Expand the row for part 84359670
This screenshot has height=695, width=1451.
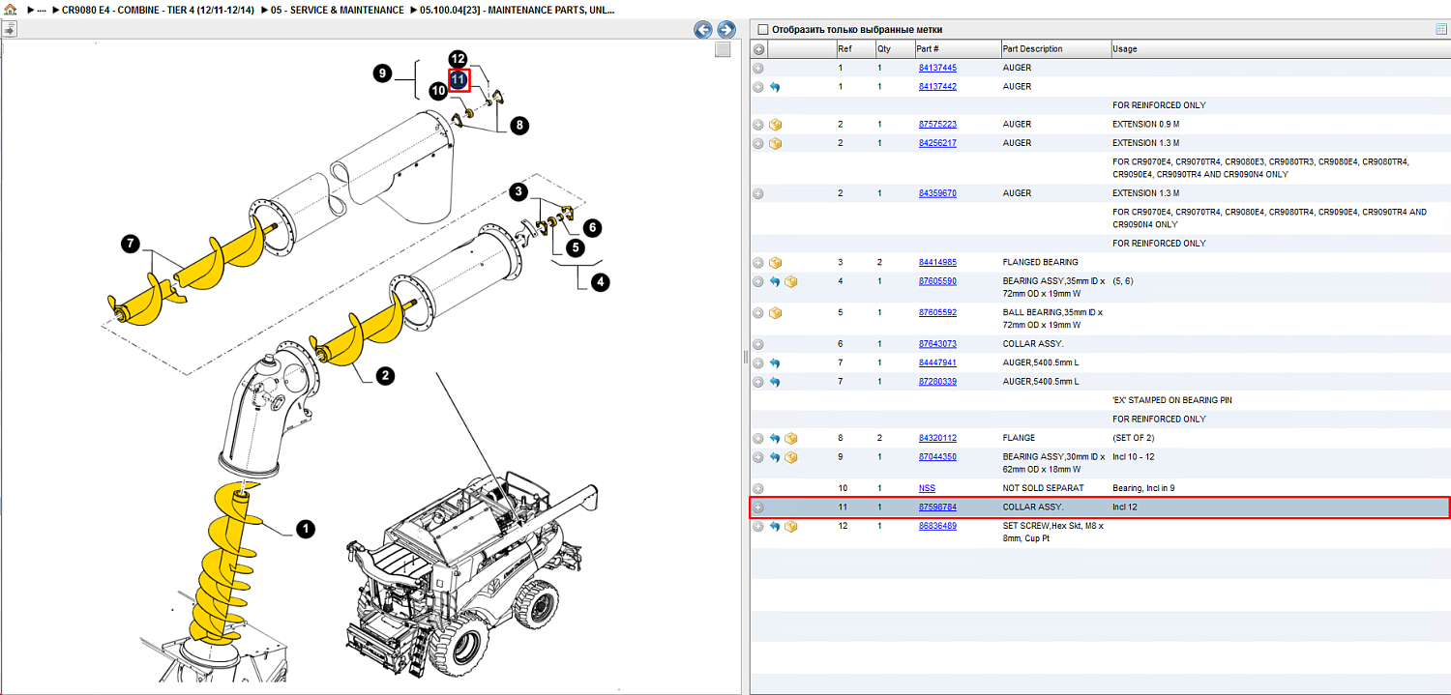click(x=758, y=193)
